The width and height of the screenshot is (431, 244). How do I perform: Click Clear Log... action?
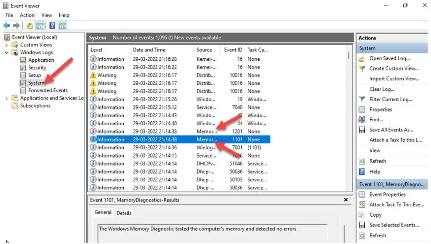[382, 89]
